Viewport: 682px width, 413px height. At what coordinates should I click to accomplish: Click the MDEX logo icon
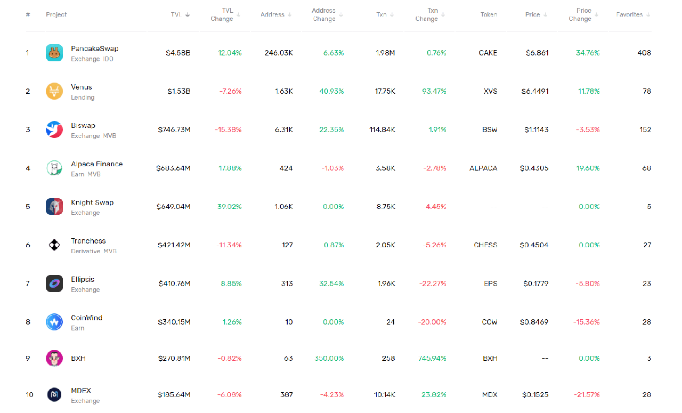[54, 395]
